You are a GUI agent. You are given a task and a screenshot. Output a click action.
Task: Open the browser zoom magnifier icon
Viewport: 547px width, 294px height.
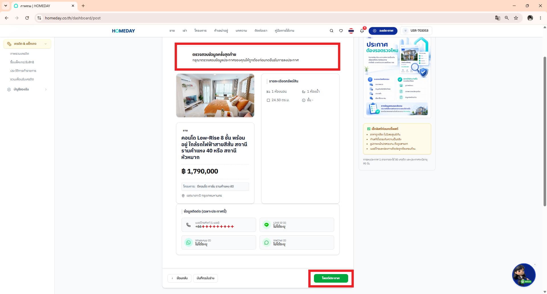[507, 18]
